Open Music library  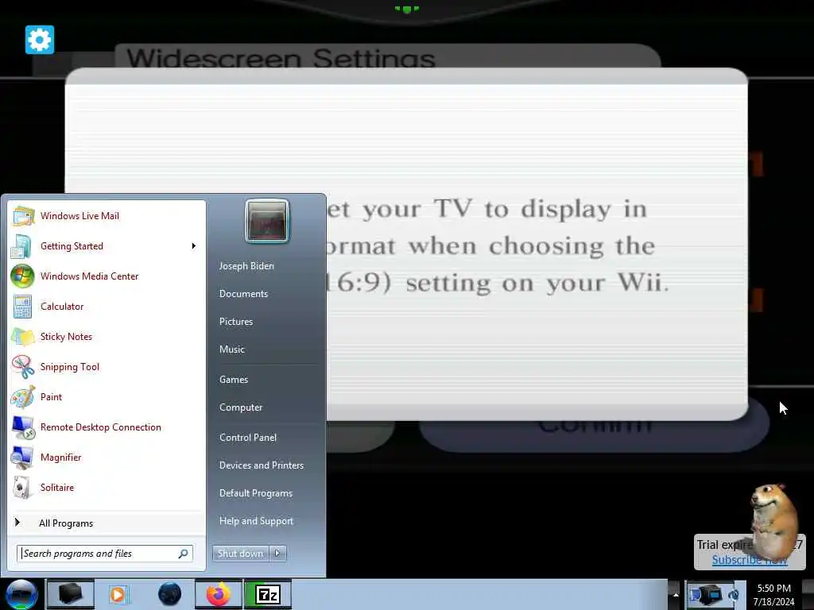231,349
